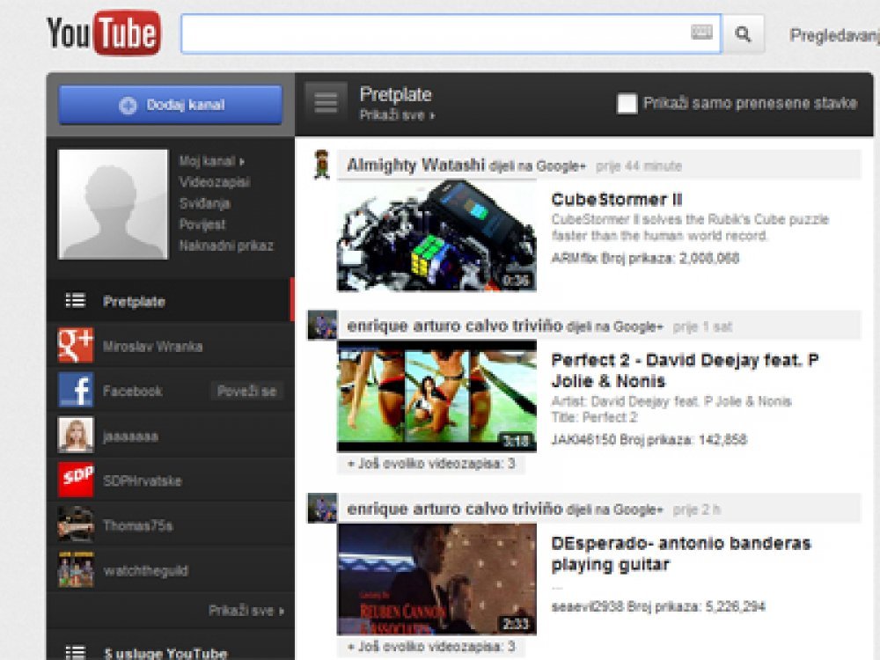This screenshot has height=660, width=880.
Task: Expand Još ovoliko videozapisa under Perfect 2
Action: pyautogui.click(x=431, y=464)
